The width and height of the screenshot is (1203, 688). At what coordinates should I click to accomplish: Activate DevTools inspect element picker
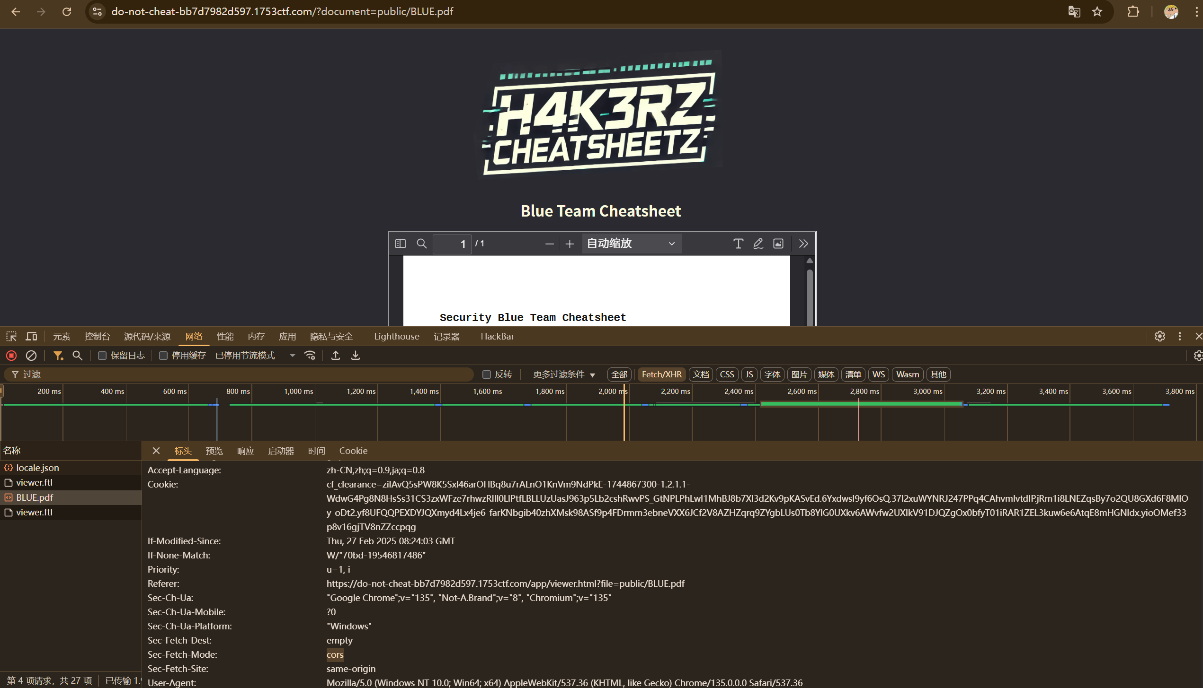(x=11, y=336)
